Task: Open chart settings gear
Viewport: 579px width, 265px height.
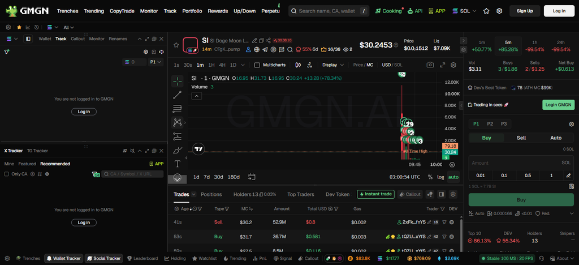Action: [x=453, y=65]
